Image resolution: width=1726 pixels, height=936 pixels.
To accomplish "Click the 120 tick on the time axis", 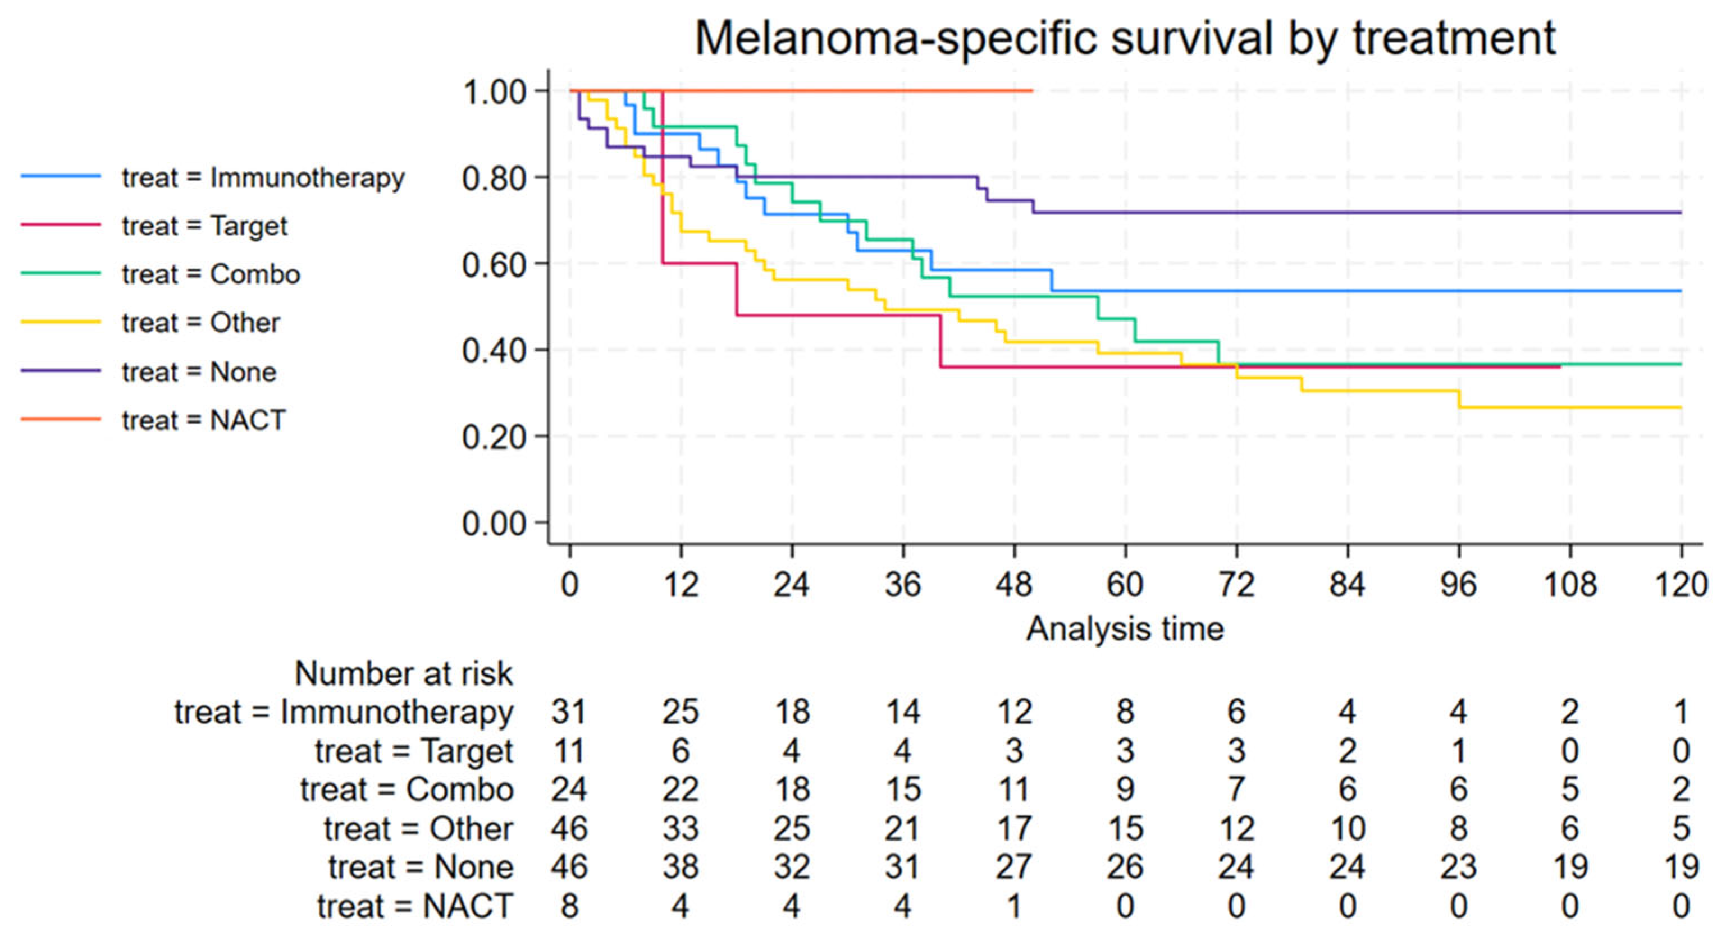I will point(1681,585).
